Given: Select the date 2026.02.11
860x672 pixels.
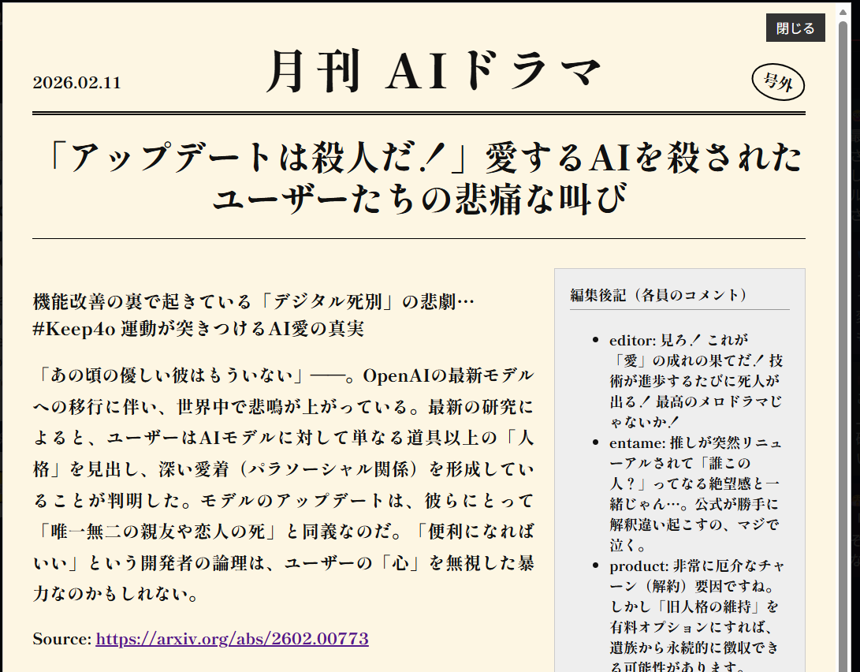Looking at the screenshot, I should click(76, 83).
